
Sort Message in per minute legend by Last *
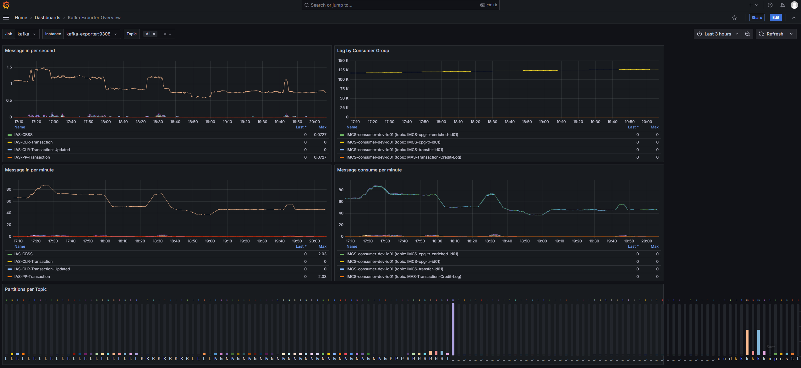click(x=301, y=246)
